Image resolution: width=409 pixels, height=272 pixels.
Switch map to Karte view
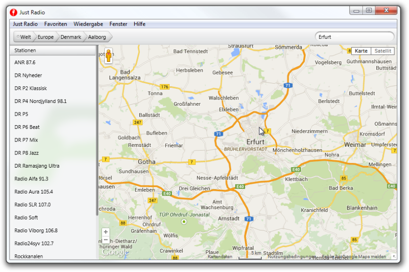(x=361, y=51)
